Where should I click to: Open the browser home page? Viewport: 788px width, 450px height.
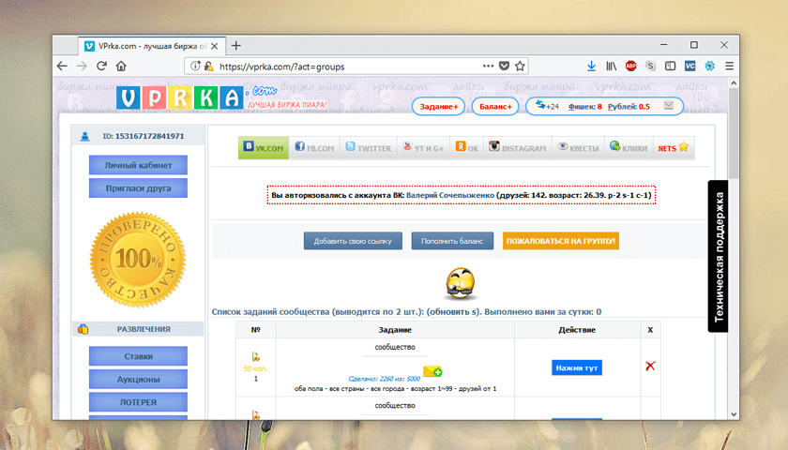point(121,66)
